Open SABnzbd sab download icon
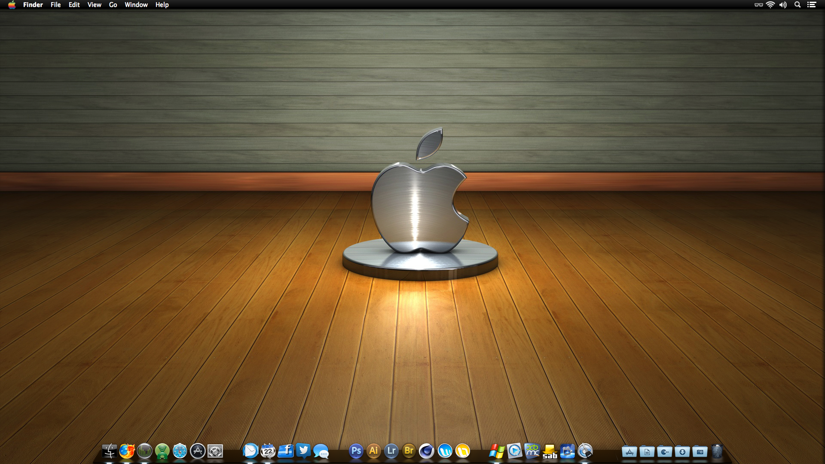The image size is (825, 464). (550, 451)
